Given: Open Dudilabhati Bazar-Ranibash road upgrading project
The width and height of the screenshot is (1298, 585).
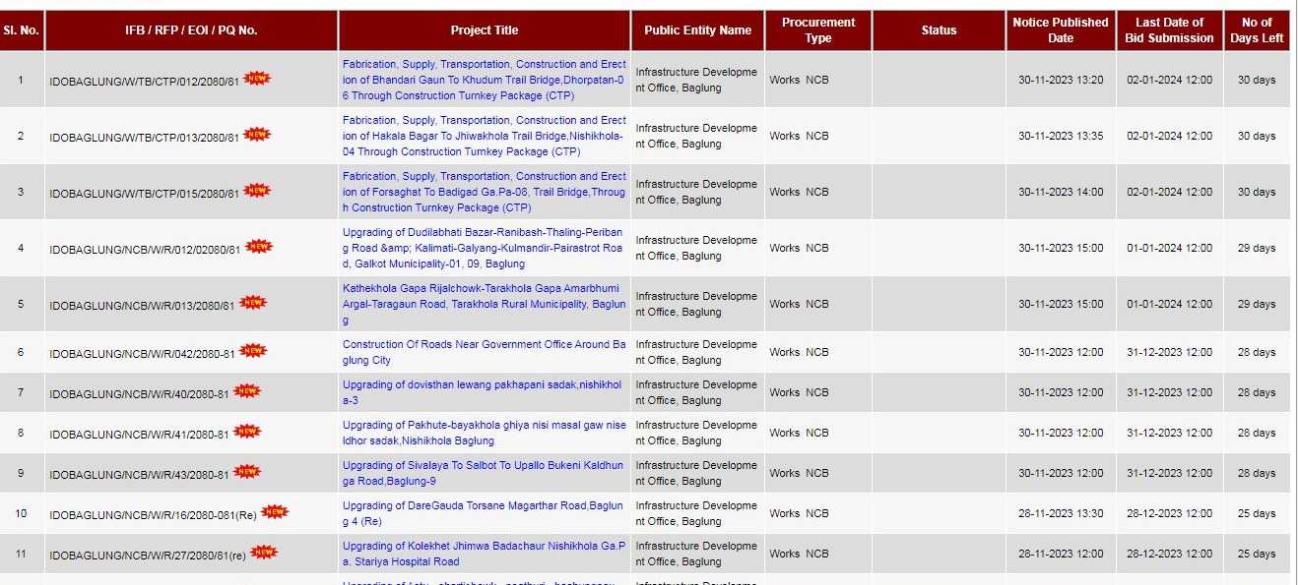Looking at the screenshot, I should pos(484,248).
